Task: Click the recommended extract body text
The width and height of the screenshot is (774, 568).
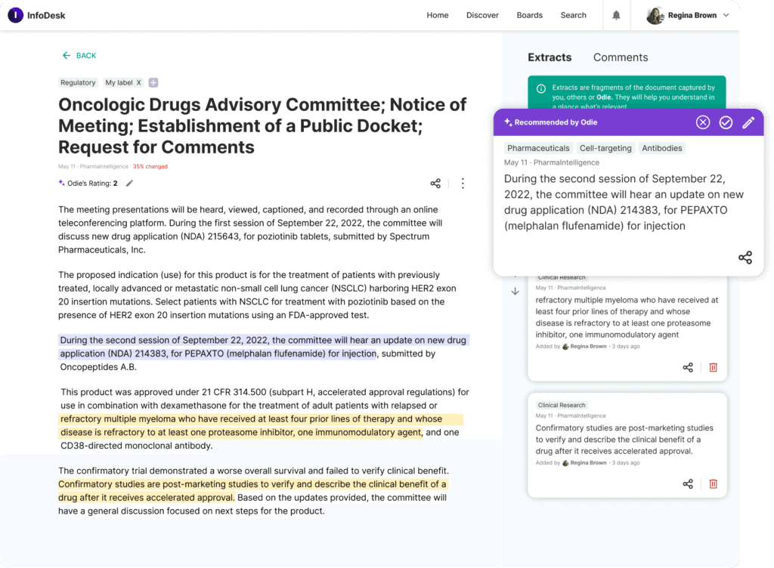Action: (624, 202)
